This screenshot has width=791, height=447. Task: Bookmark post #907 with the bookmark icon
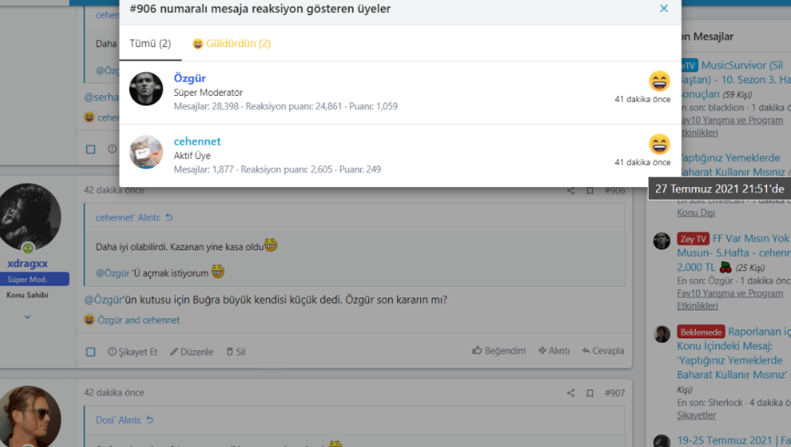[590, 393]
